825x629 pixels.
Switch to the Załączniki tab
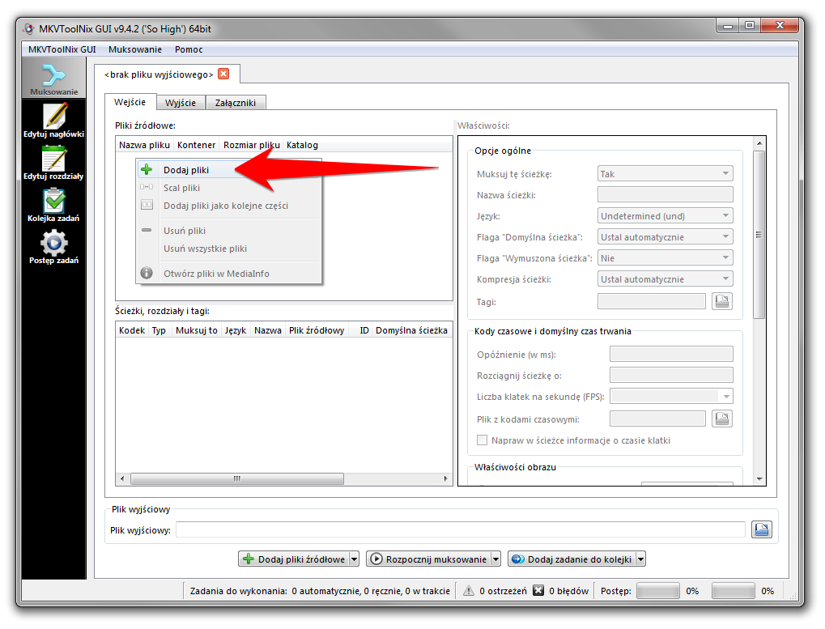point(235,103)
